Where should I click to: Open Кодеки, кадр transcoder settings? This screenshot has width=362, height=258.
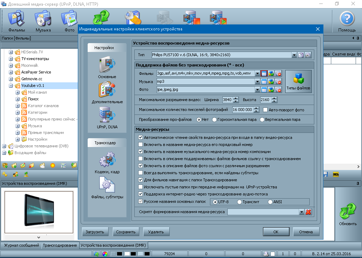point(107,162)
